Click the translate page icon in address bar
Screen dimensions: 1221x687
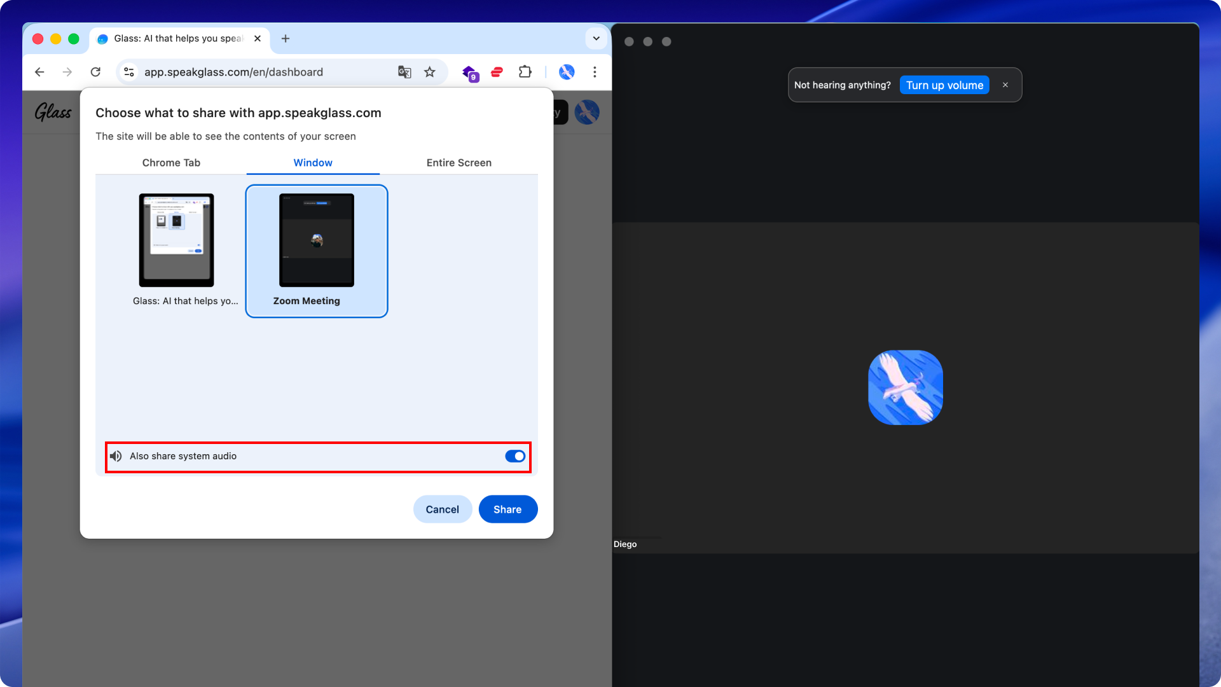(404, 72)
